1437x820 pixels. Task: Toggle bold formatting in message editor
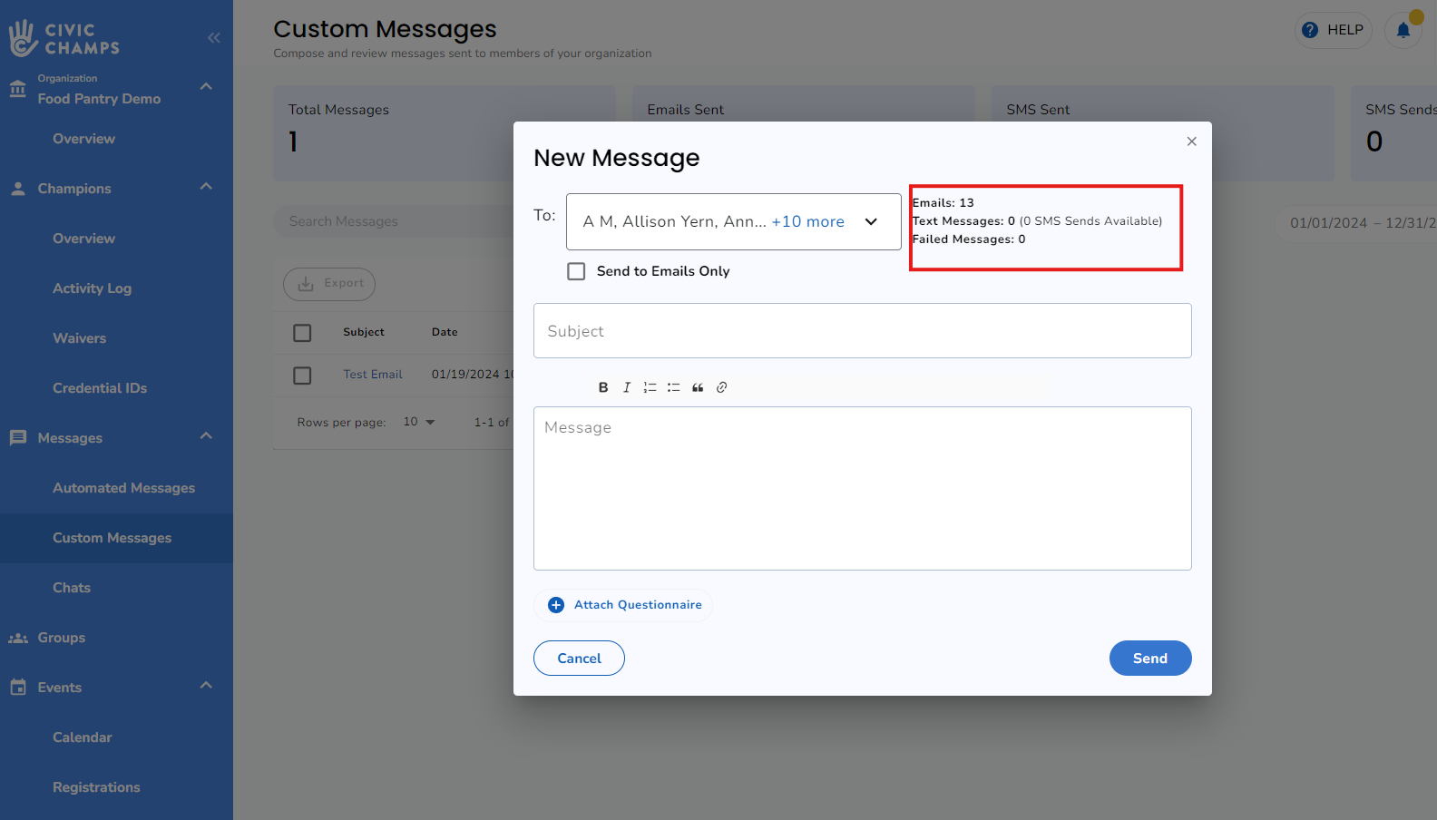pos(603,387)
